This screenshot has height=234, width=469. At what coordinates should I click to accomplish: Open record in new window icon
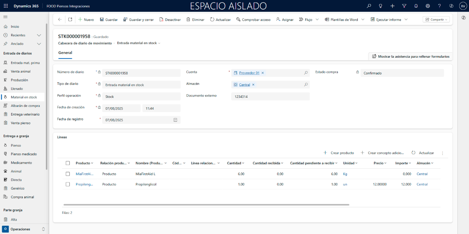[x=70, y=19]
